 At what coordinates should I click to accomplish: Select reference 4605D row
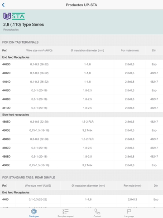point(81,122)
